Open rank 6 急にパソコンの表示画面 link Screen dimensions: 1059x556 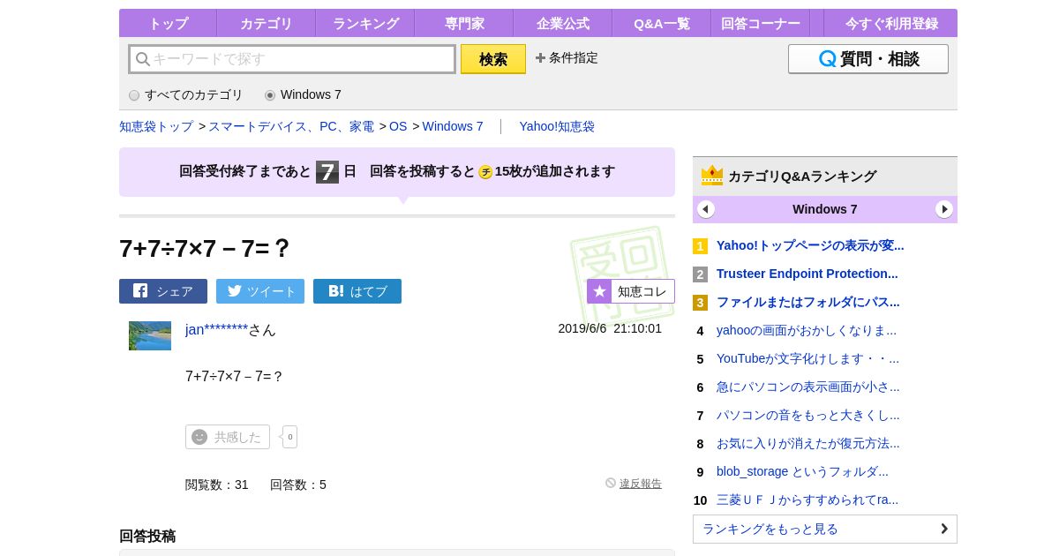pos(808,387)
